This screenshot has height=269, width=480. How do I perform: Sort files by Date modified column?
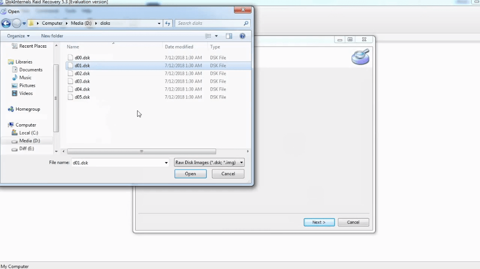click(179, 47)
